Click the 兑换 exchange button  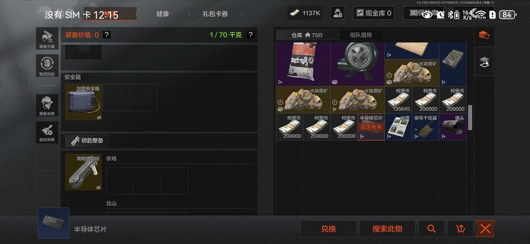click(x=328, y=229)
